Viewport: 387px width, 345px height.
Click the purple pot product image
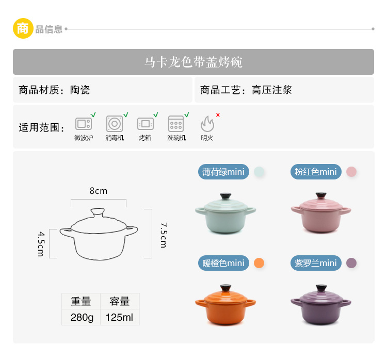point(321,305)
